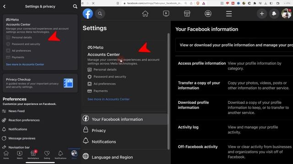Open the Privacy Checkup card
Image resolution: width=293 pixels, height=164 pixels.
click(x=40, y=83)
